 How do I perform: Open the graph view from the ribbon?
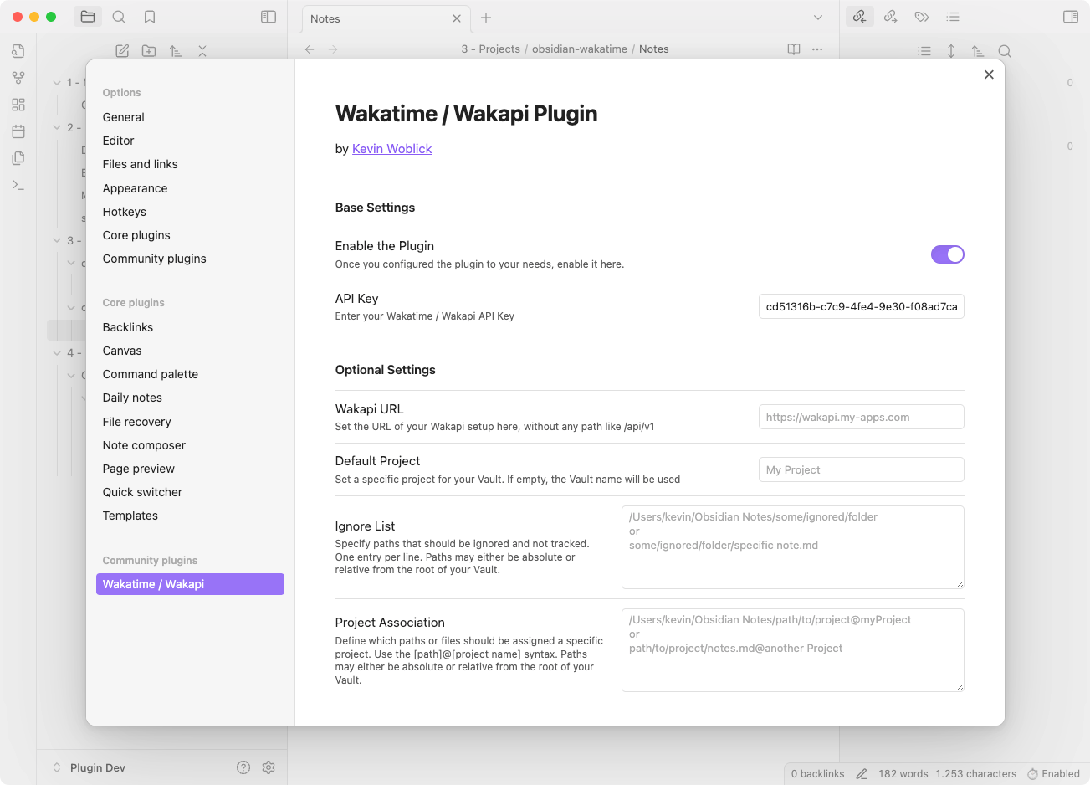(18, 77)
